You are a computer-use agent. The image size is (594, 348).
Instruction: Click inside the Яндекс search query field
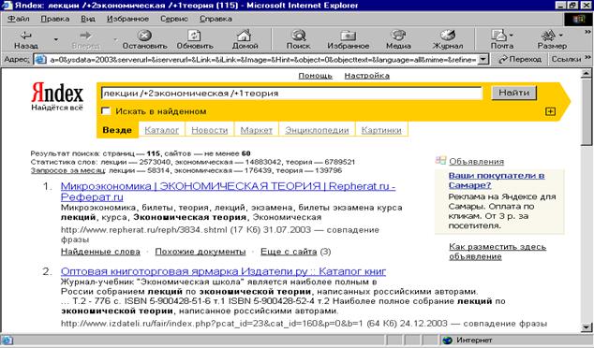tap(291, 93)
